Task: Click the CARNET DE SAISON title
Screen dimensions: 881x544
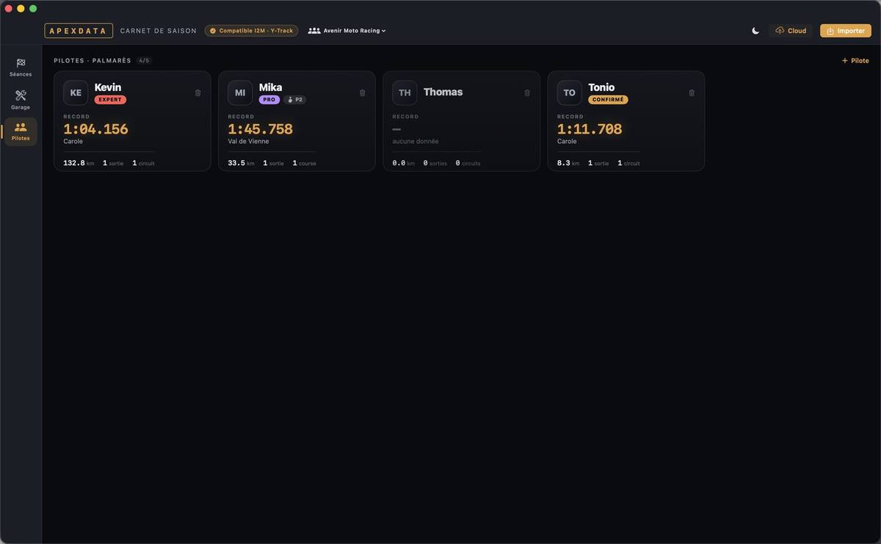Action: click(x=159, y=31)
